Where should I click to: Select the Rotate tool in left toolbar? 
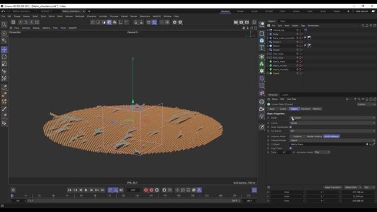pyautogui.click(x=4, y=57)
